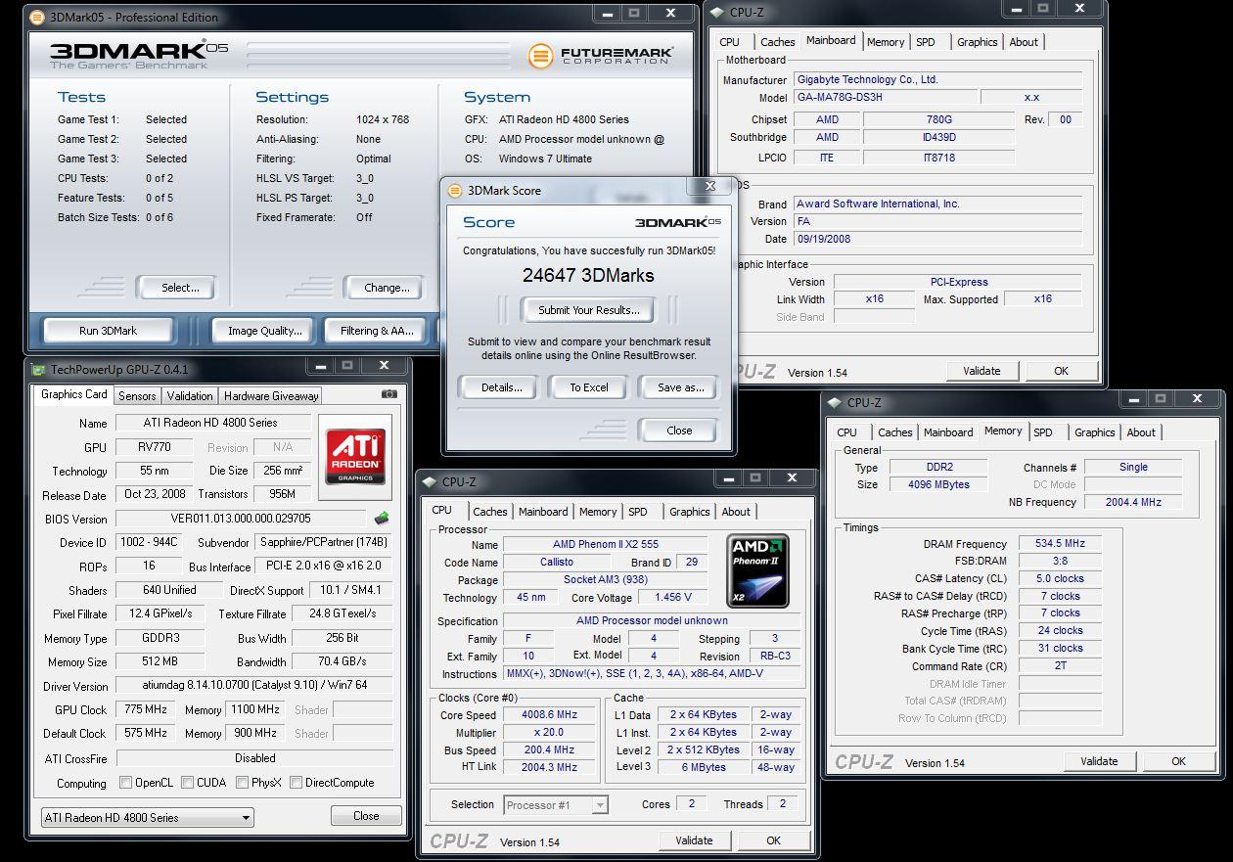The image size is (1233, 862).
Task: Click the ATI Radeon graphics logo
Action: point(356,456)
